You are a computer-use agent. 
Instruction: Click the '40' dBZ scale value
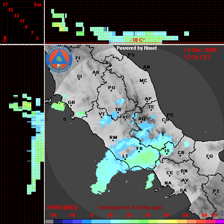[x=167, y=215]
